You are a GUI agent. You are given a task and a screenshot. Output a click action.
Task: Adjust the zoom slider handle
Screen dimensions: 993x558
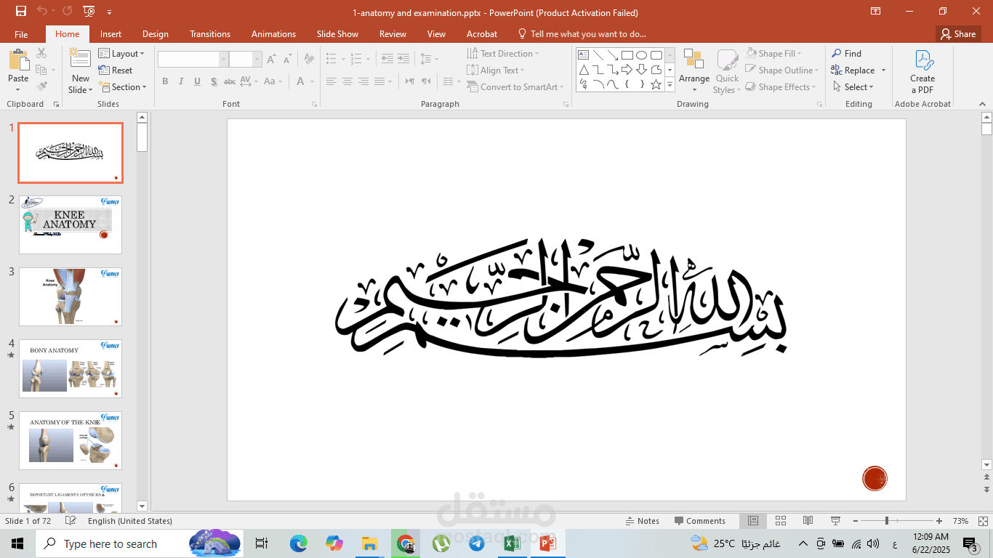tap(886, 521)
